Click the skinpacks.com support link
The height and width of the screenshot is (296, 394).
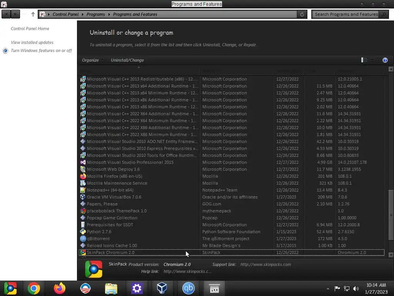[265, 264]
